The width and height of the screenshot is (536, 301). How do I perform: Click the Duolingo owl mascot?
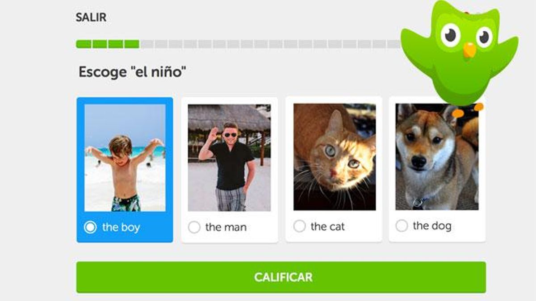(x=459, y=56)
